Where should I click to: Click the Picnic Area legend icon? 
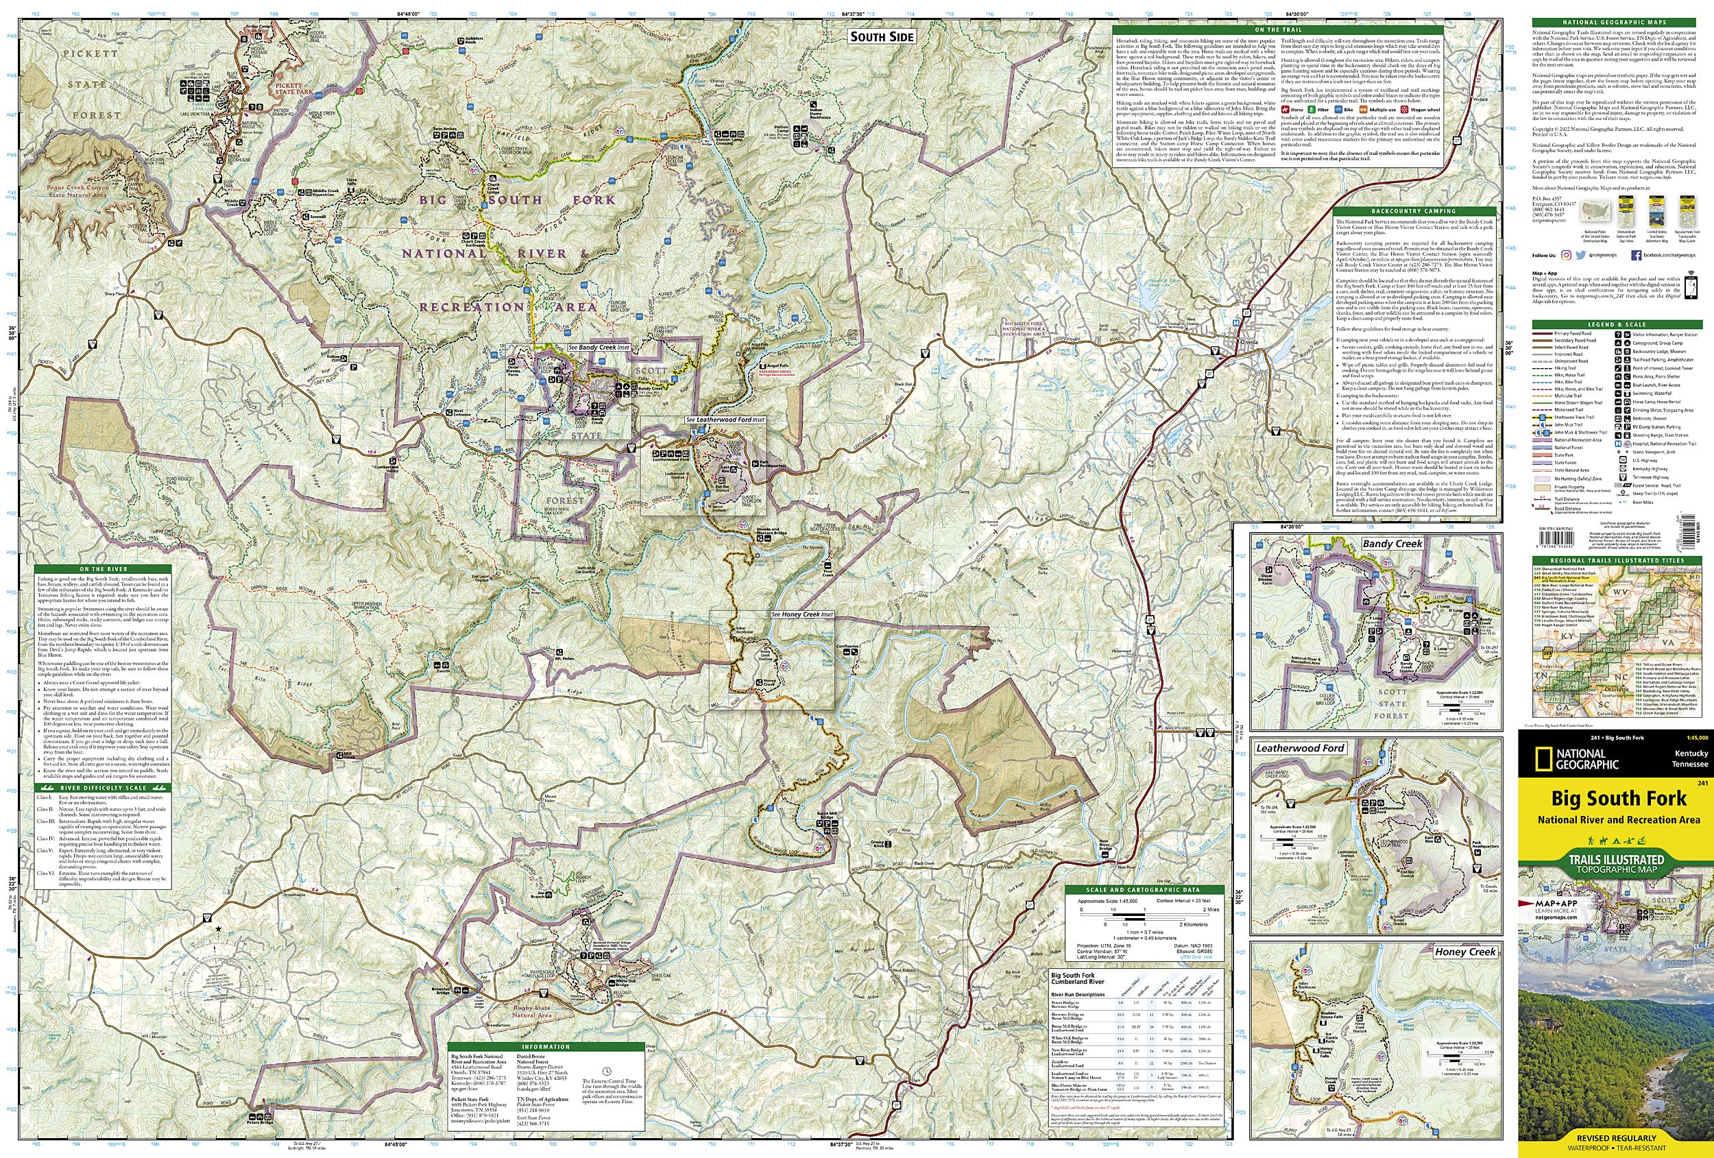coord(1618,377)
